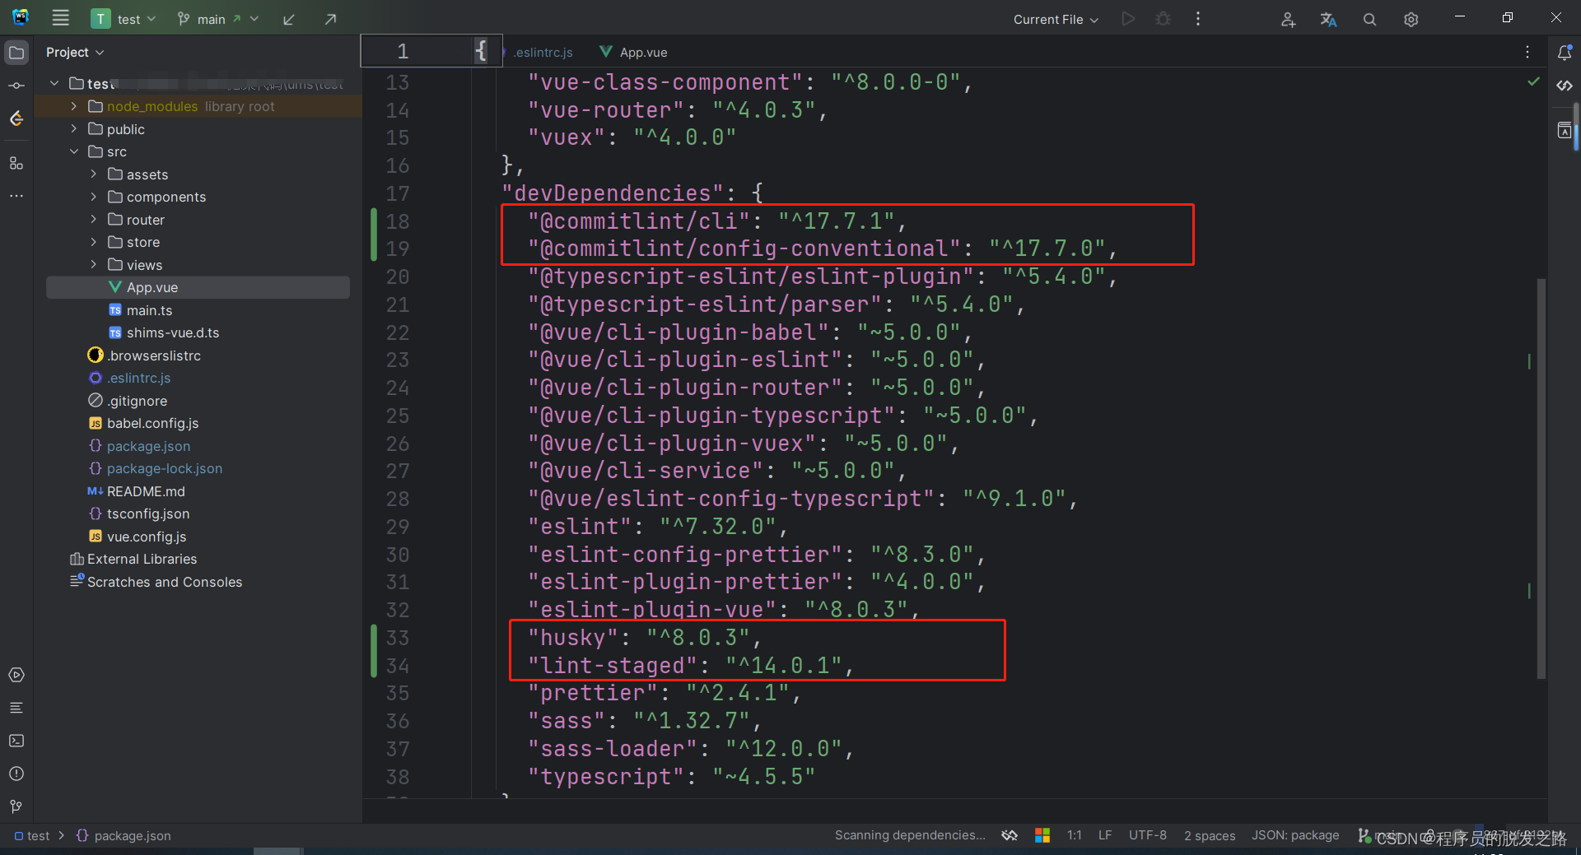Click the Translate icon in toolbar

pos(1328,19)
